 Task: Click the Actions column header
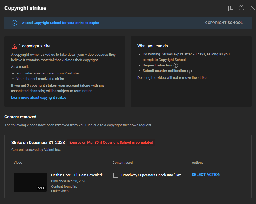point(198,163)
